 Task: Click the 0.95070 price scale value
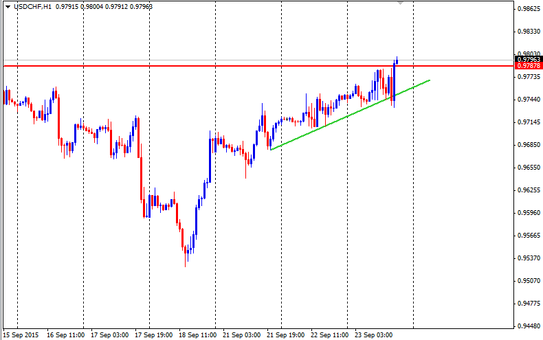[529, 281]
